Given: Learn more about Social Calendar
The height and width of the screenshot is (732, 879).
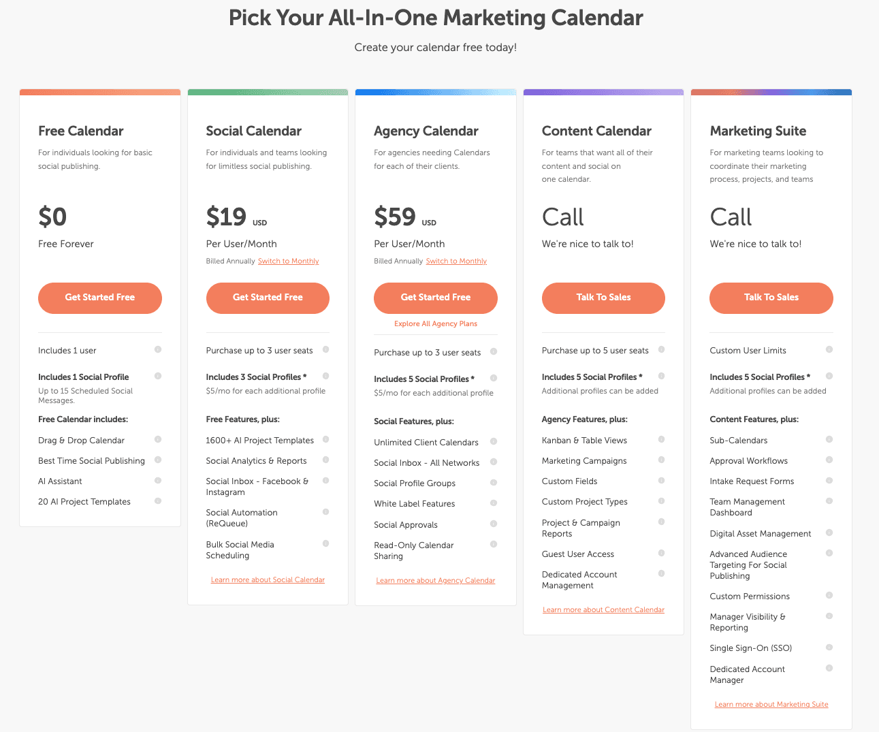Looking at the screenshot, I should [x=268, y=579].
